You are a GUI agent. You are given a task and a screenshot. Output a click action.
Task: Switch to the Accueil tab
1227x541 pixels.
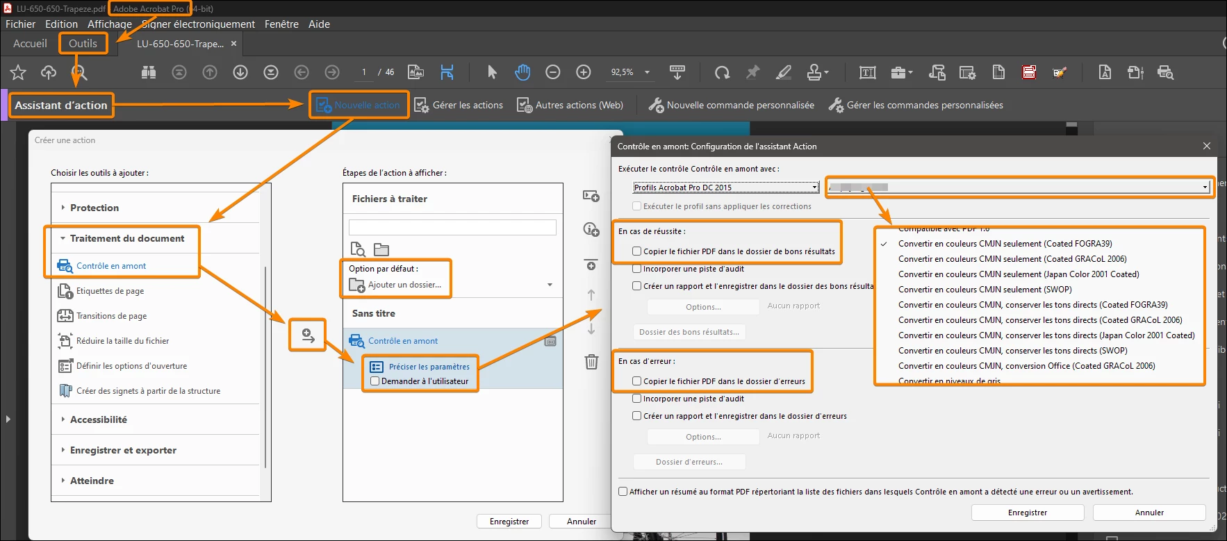(x=30, y=44)
